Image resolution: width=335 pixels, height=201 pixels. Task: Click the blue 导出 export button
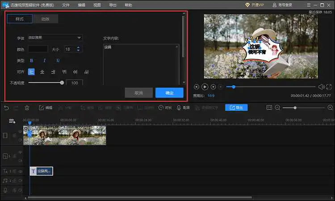[236, 108]
